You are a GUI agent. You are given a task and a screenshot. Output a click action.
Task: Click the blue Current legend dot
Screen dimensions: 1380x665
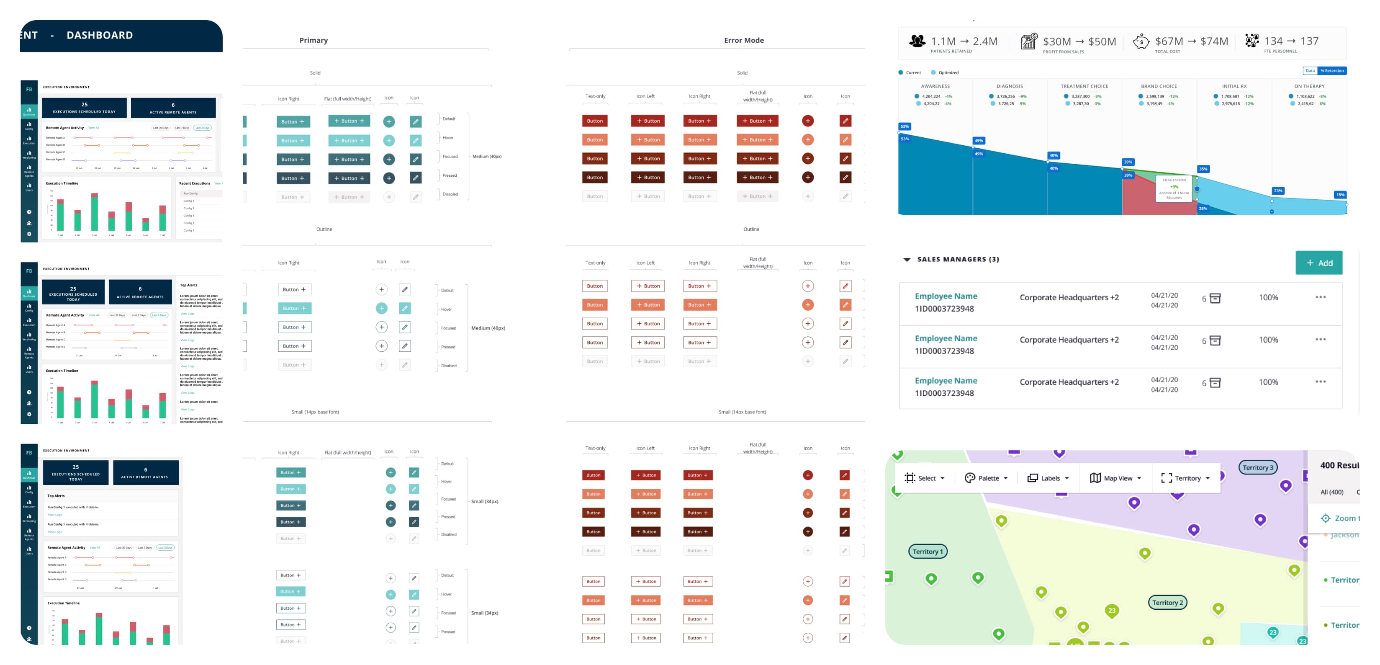900,72
